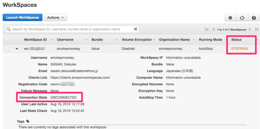Clear search with the X icon

(135, 29)
